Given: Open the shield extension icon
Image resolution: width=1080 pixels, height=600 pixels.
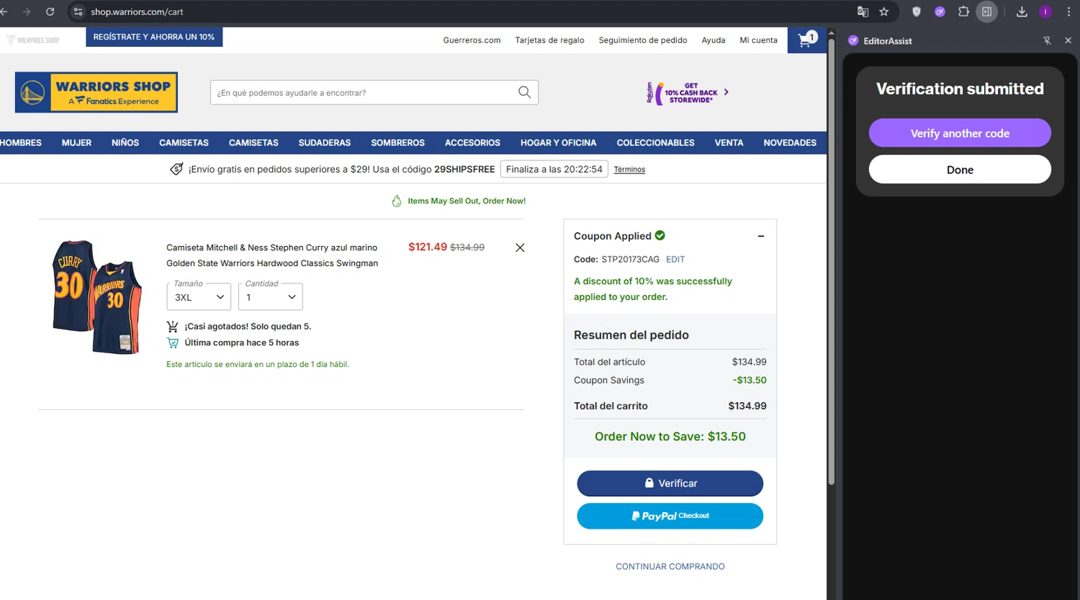Looking at the screenshot, I should point(917,12).
